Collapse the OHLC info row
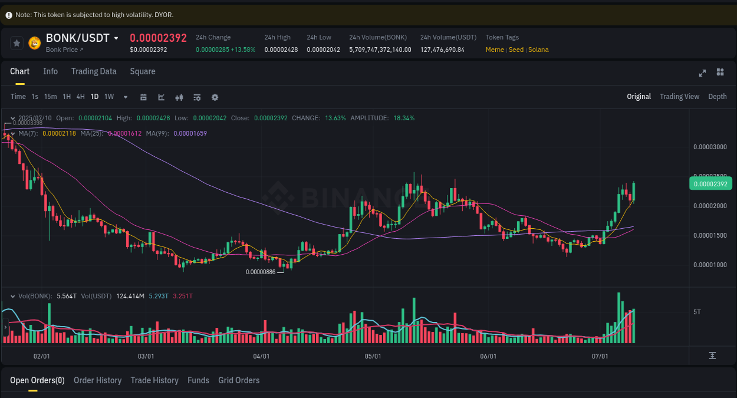The width and height of the screenshot is (737, 398). (x=13, y=118)
